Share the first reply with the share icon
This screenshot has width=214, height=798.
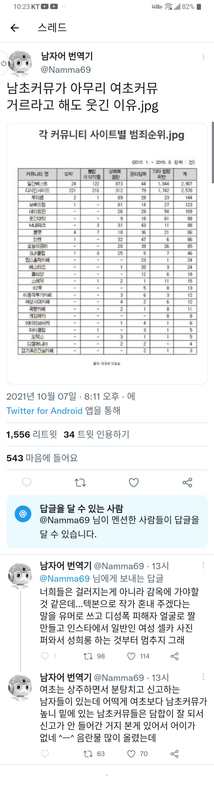174,656
